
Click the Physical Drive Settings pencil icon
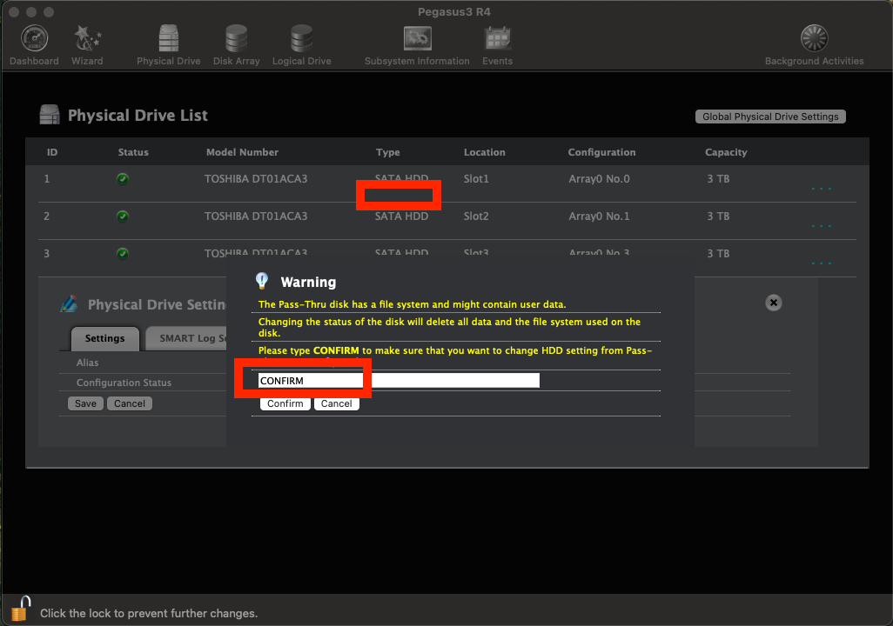[x=70, y=304]
